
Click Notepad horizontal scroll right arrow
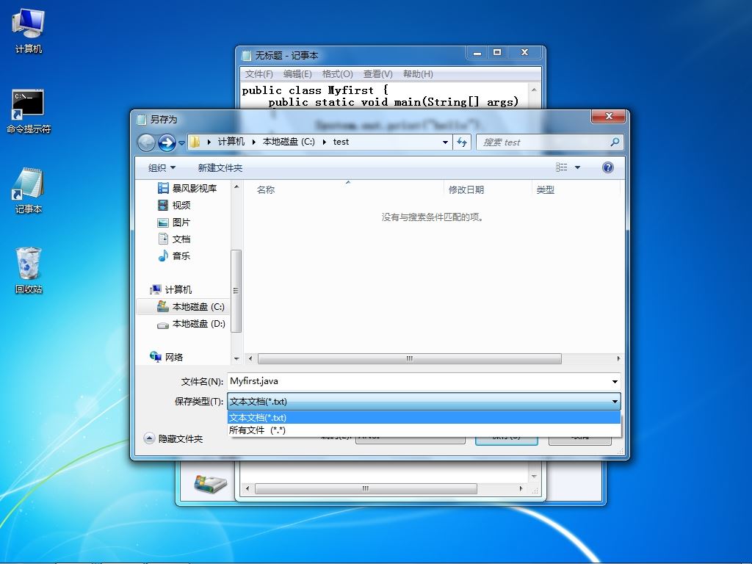(x=521, y=488)
